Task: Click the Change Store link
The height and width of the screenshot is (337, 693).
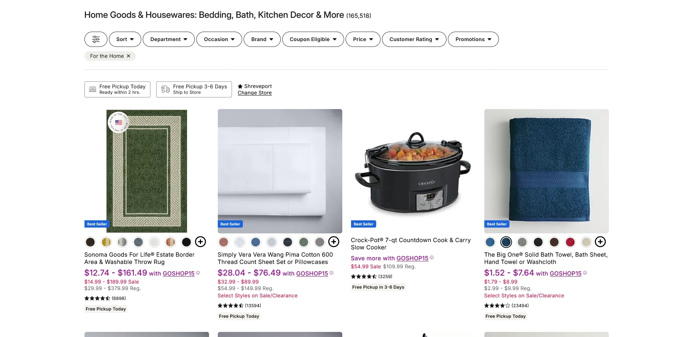Action: point(255,93)
